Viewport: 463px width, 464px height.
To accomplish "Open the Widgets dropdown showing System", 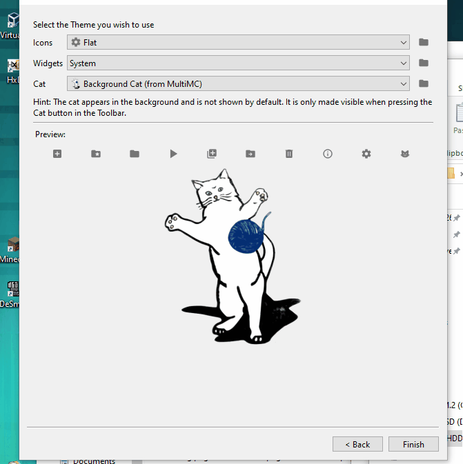I will click(238, 63).
